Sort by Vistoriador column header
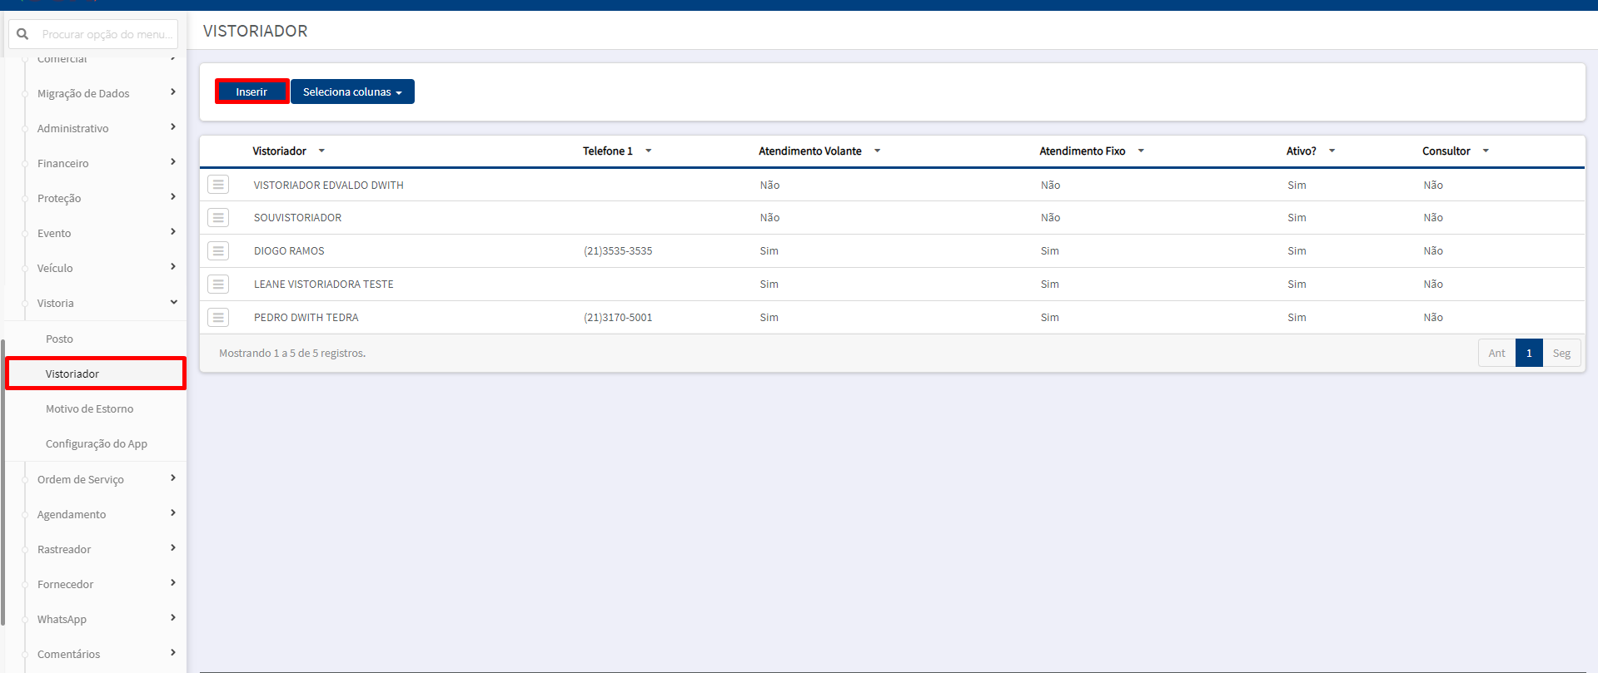Screen dimensions: 1598x673 (x=280, y=151)
